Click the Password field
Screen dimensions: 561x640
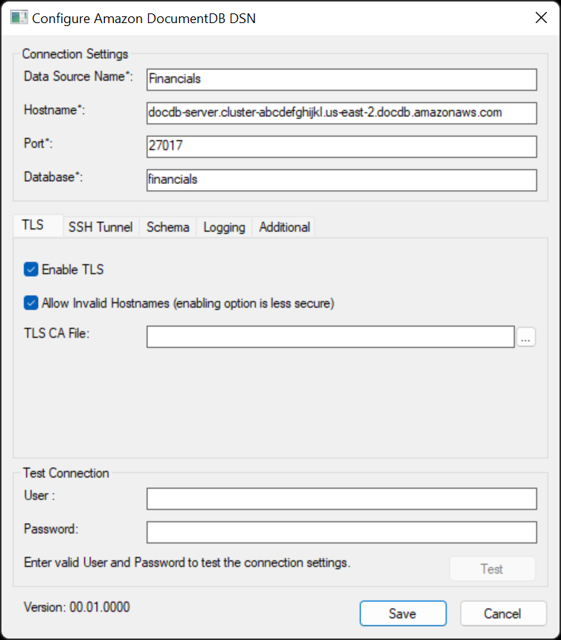click(x=342, y=532)
